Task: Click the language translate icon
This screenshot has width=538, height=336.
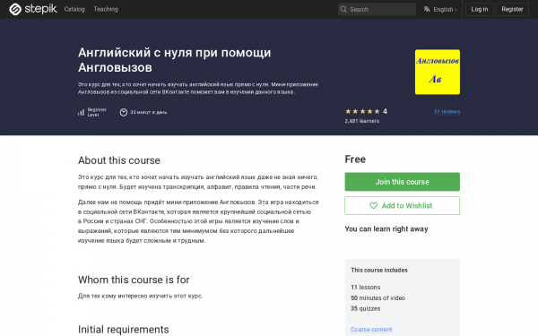Action: coord(427,9)
